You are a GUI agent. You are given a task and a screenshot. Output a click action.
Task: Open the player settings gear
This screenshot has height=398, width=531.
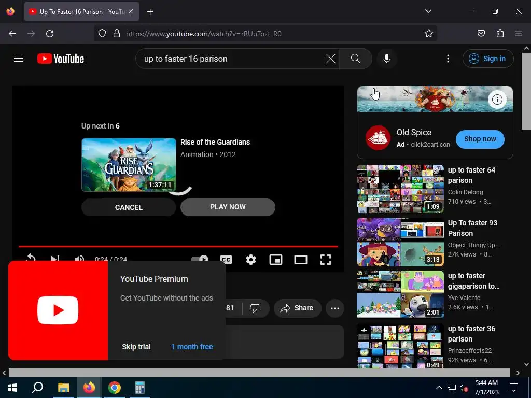click(251, 260)
